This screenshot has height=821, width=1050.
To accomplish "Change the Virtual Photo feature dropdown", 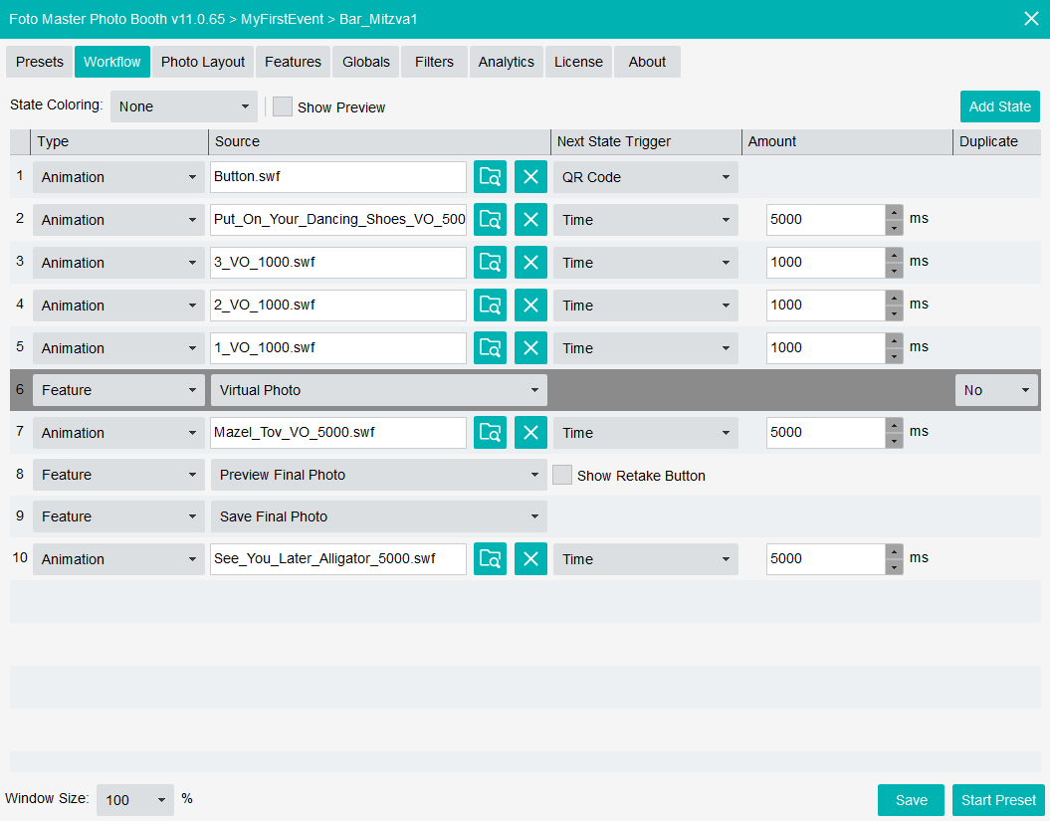I will [x=379, y=390].
